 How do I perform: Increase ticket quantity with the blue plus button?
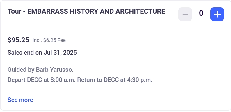coord(217,14)
